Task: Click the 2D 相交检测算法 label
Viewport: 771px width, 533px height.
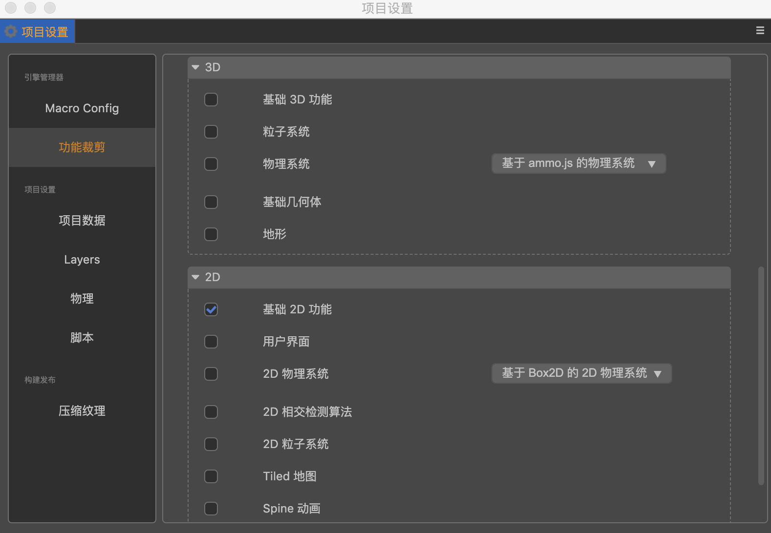Action: 307,412
